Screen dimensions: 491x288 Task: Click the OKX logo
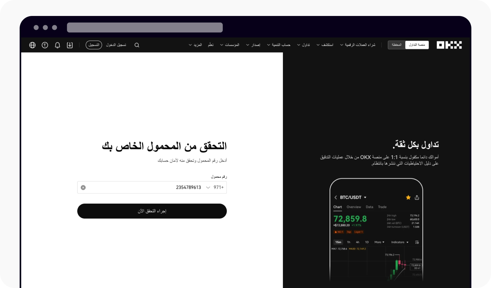pos(449,45)
